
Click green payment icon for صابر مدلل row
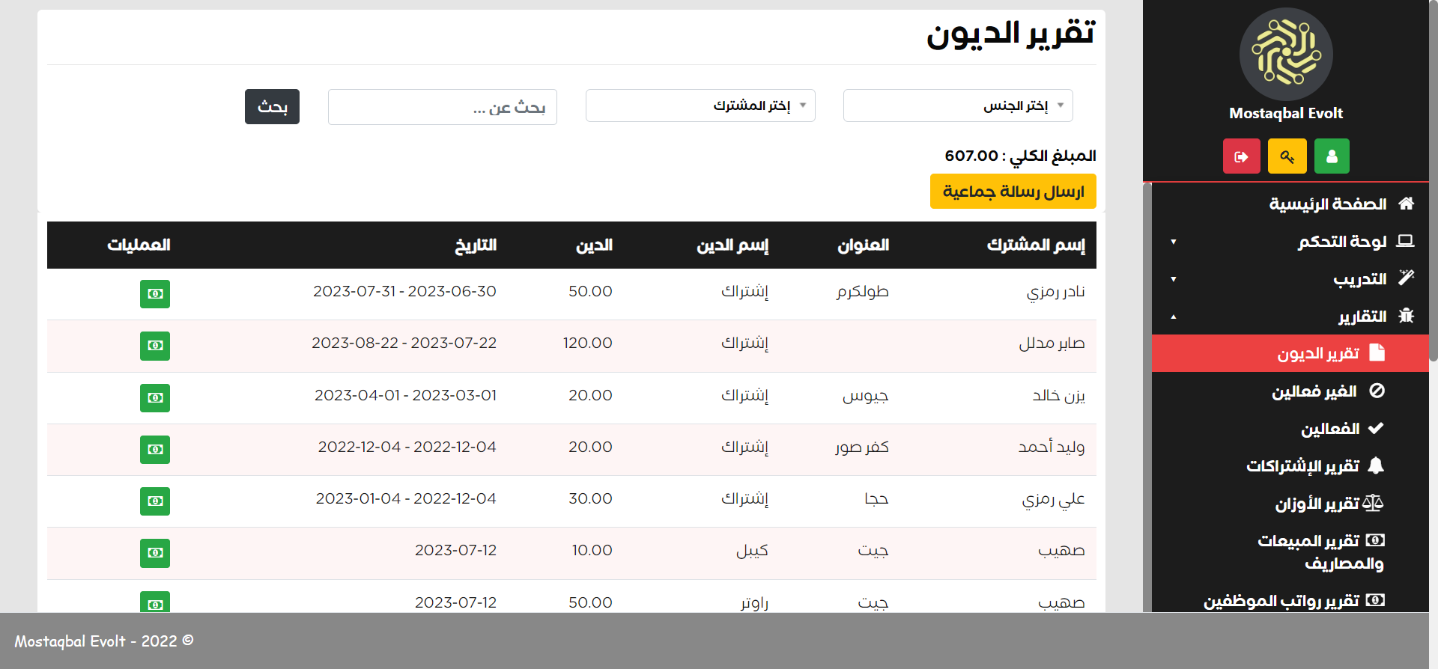pos(155,346)
